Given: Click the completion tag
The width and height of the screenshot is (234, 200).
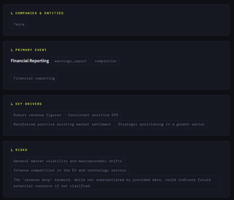Looking at the screenshot, I should coord(105,61).
